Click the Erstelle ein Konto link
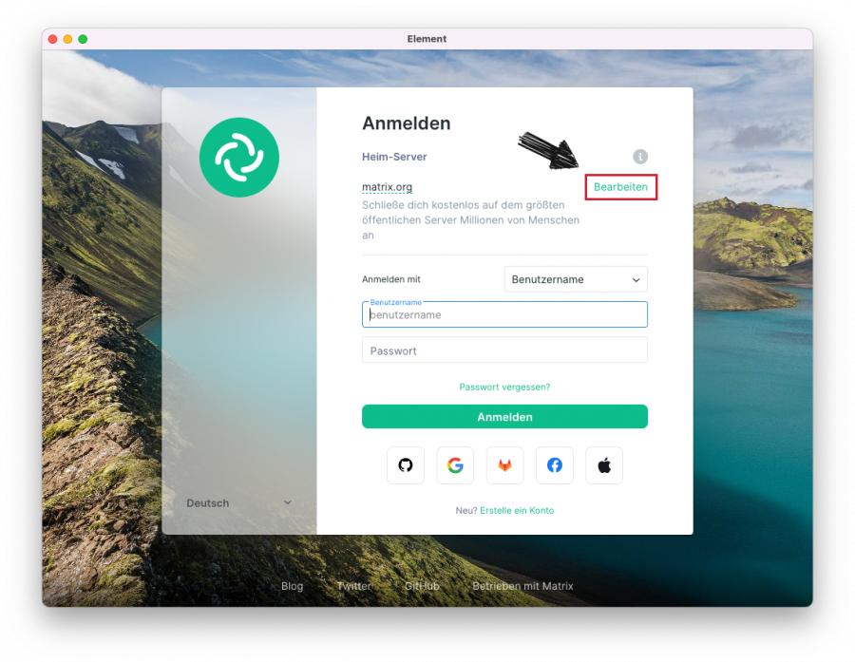 (x=517, y=511)
